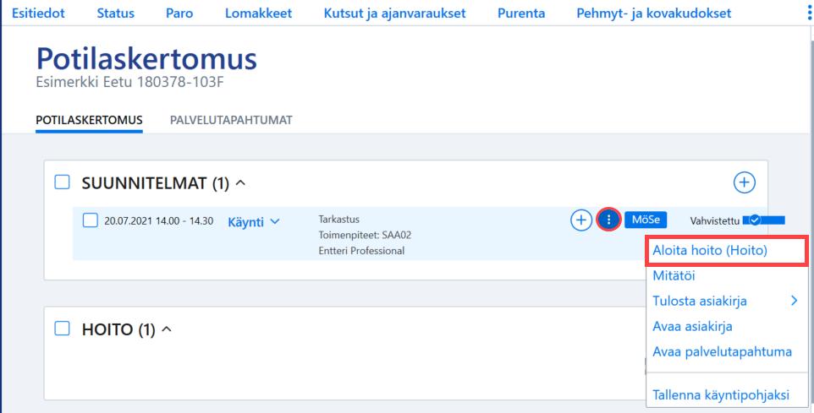Open Paro in the top navigation
This screenshot has height=413, width=814.
pos(179,14)
